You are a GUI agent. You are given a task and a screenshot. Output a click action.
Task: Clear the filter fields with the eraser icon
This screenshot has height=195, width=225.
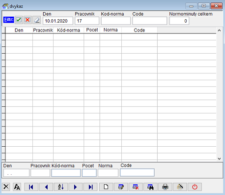coord(36,20)
